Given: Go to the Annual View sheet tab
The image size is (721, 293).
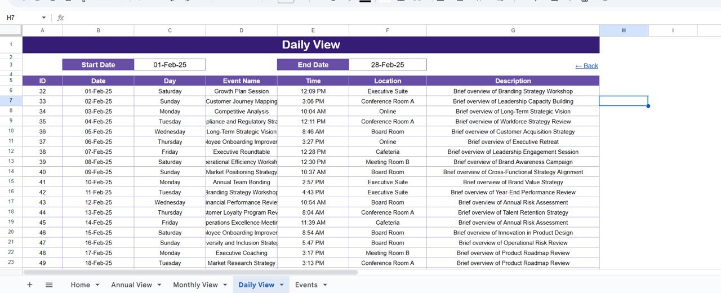Looking at the screenshot, I should [x=131, y=285].
